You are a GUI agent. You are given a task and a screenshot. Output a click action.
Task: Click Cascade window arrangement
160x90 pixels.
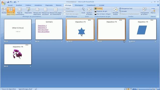(123, 11)
